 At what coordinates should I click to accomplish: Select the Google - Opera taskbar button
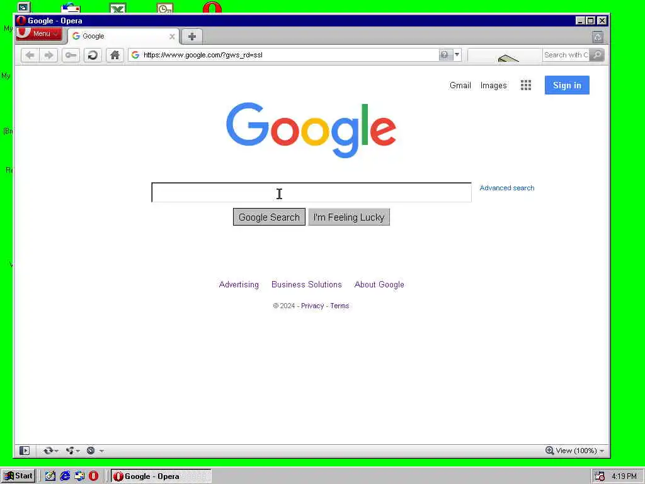pyautogui.click(x=161, y=476)
